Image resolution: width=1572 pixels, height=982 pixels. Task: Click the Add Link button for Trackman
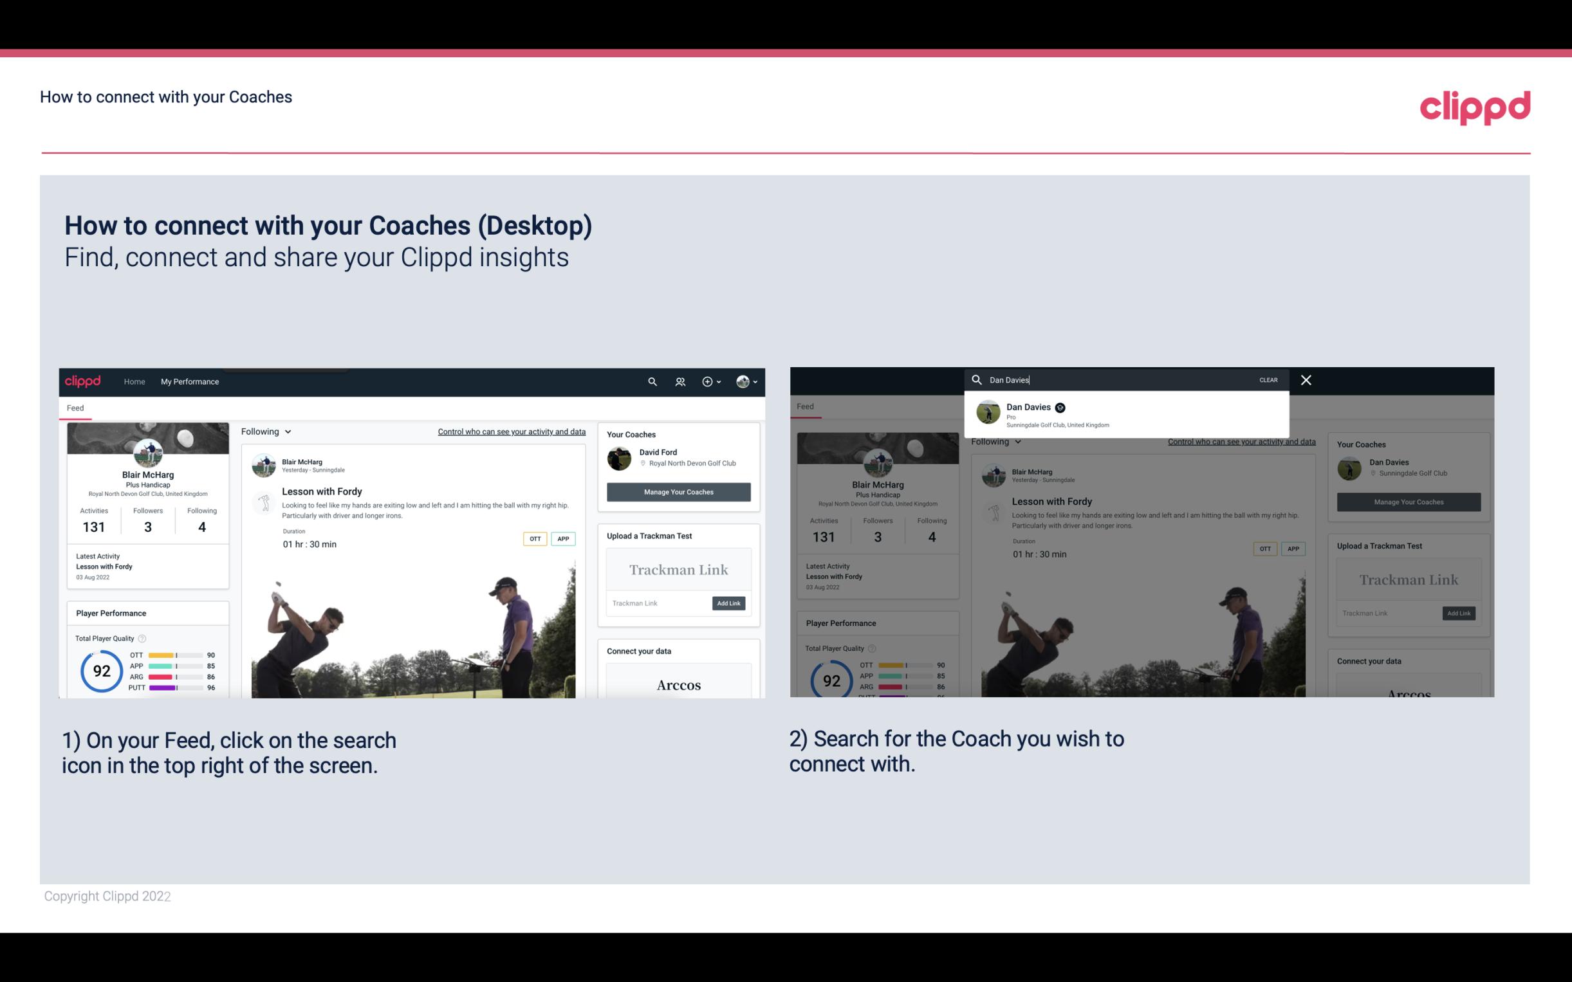click(729, 601)
